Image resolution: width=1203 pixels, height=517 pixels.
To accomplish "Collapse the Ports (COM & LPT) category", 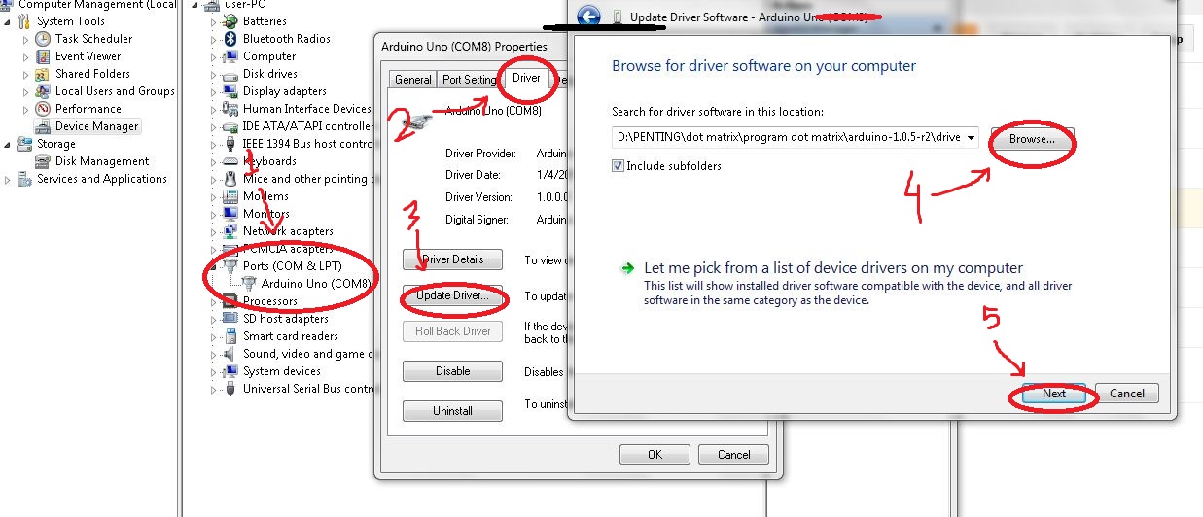I will (x=214, y=266).
